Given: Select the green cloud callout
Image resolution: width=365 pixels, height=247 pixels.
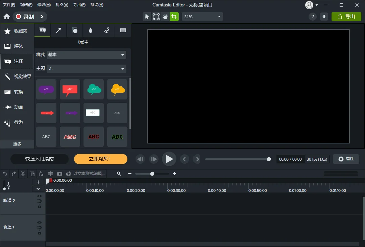Looking at the screenshot, I should (94, 89).
